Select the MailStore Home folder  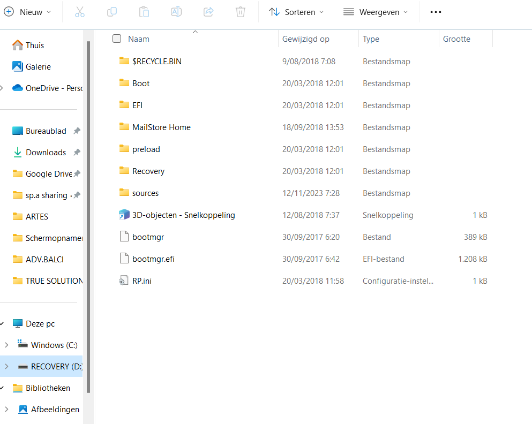tap(161, 127)
